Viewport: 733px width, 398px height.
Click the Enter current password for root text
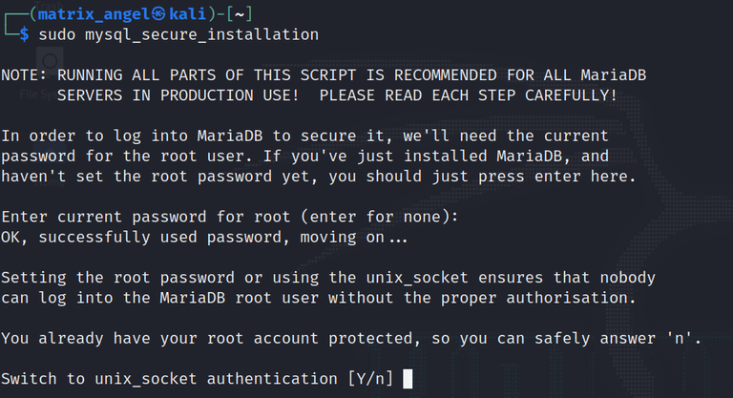pos(131,217)
